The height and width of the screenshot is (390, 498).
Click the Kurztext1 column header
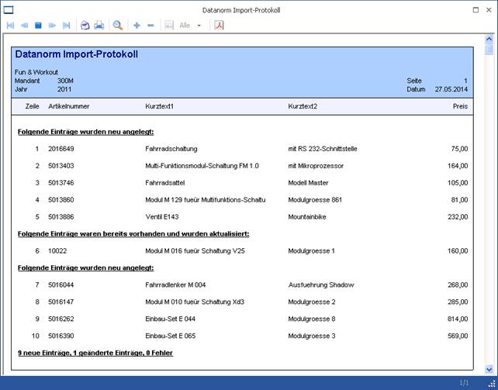pos(159,105)
